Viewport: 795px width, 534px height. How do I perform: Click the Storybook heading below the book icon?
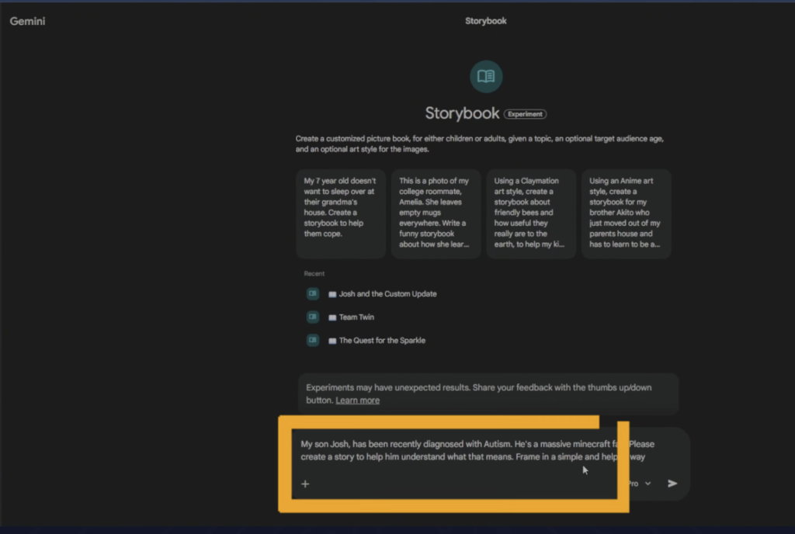point(462,113)
